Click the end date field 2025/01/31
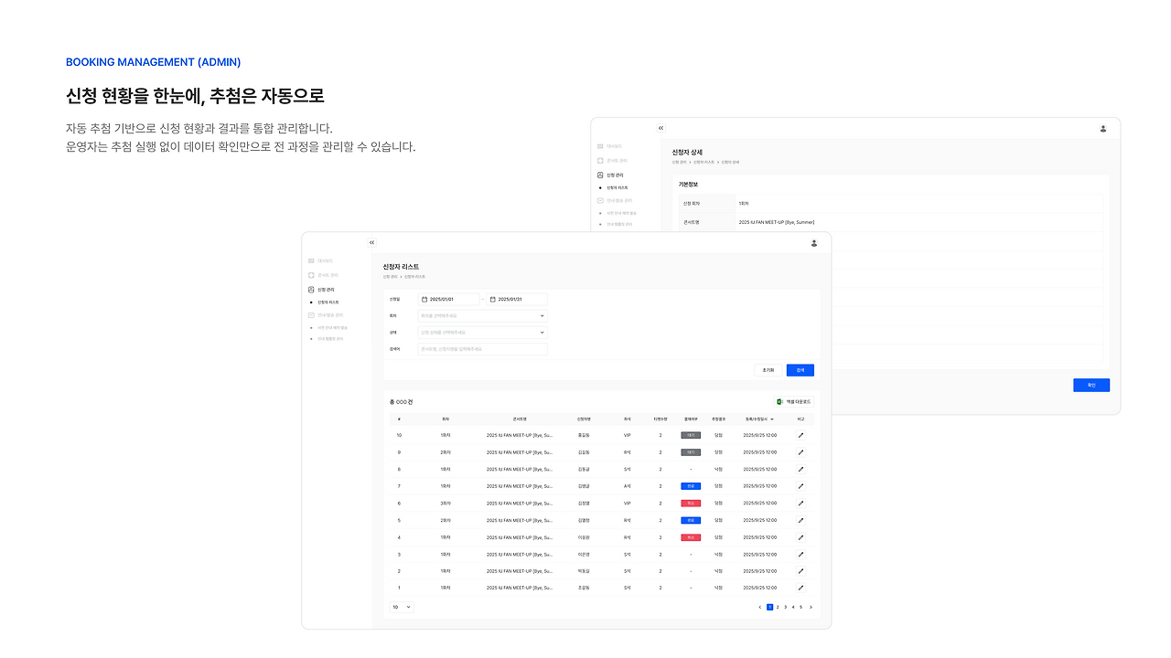The width and height of the screenshot is (1171, 658). pyautogui.click(x=517, y=299)
